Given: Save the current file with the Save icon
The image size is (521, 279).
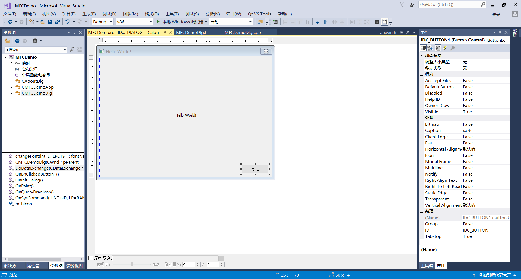Looking at the screenshot, I should [50, 22].
